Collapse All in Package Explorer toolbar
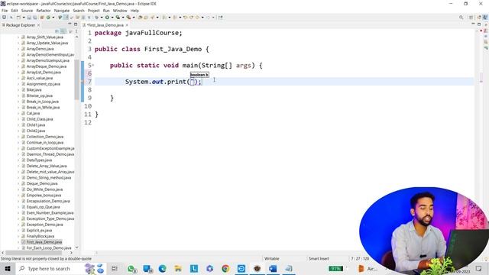This screenshot has width=489, height=275. coord(57,31)
